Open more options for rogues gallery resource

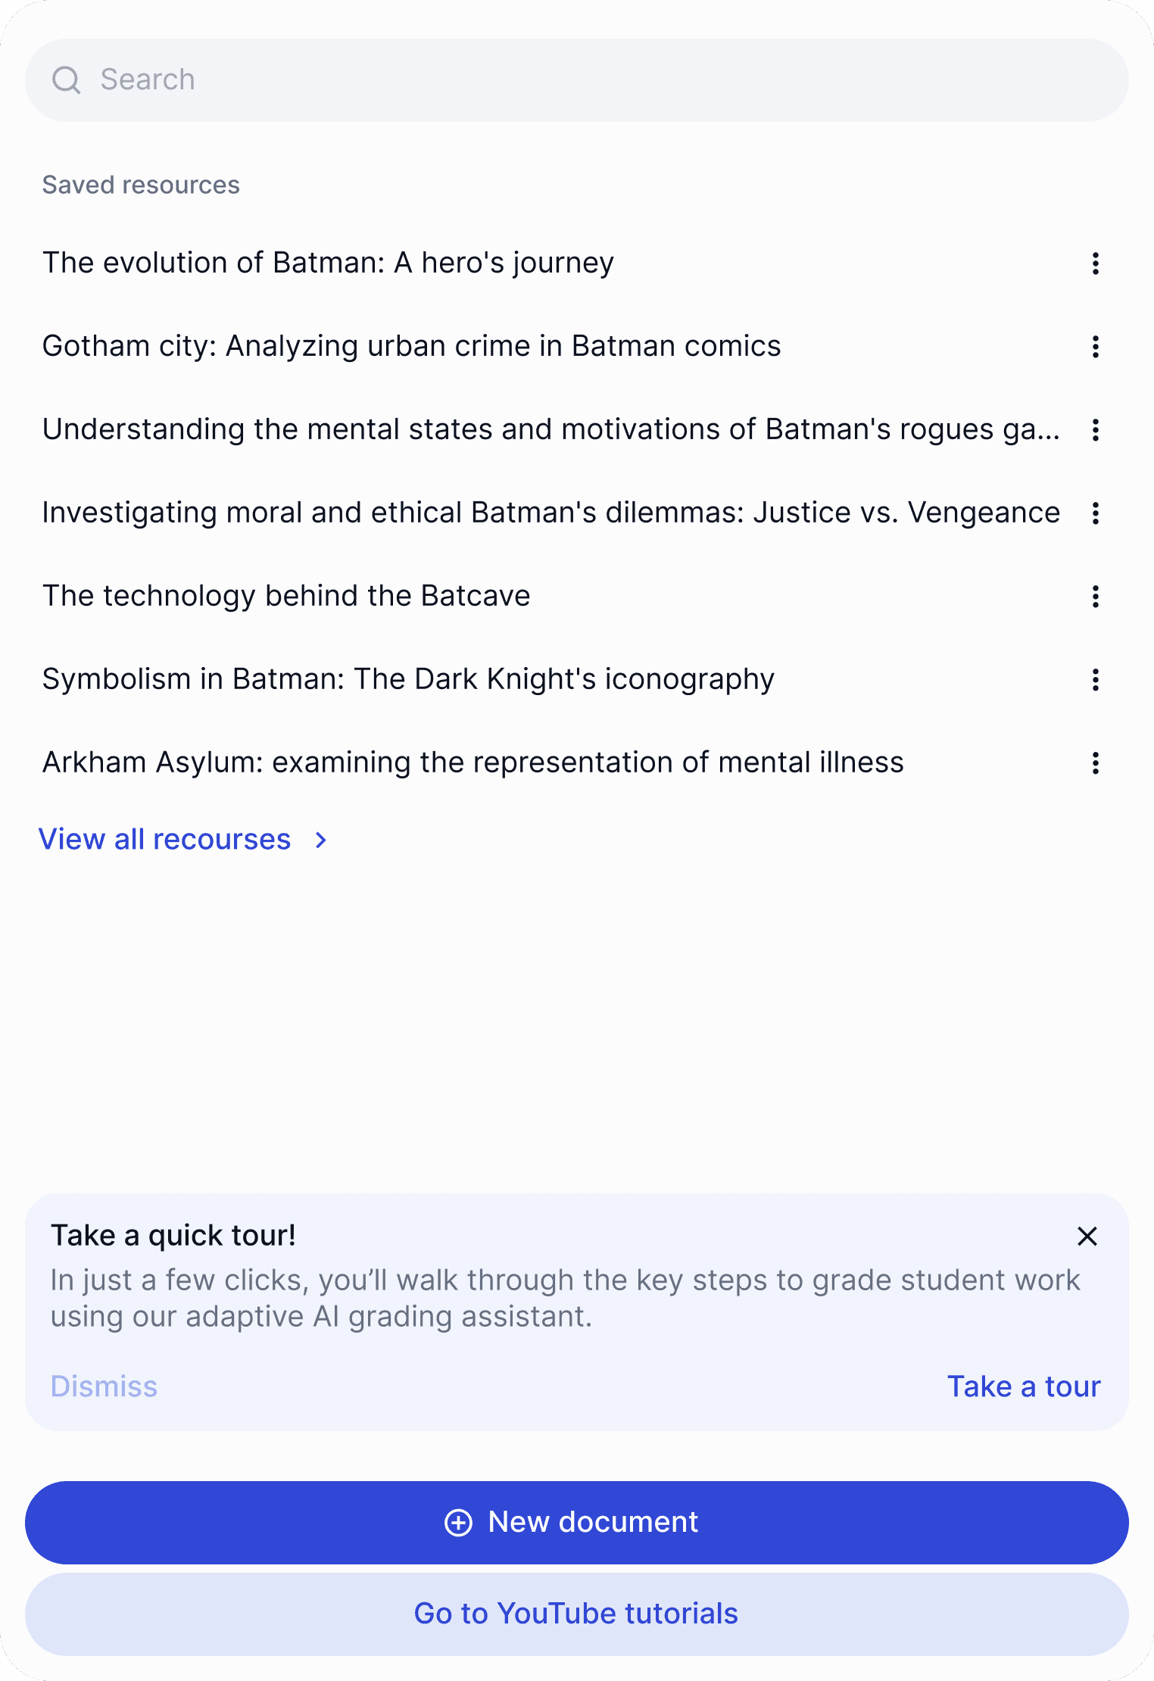pyautogui.click(x=1095, y=430)
